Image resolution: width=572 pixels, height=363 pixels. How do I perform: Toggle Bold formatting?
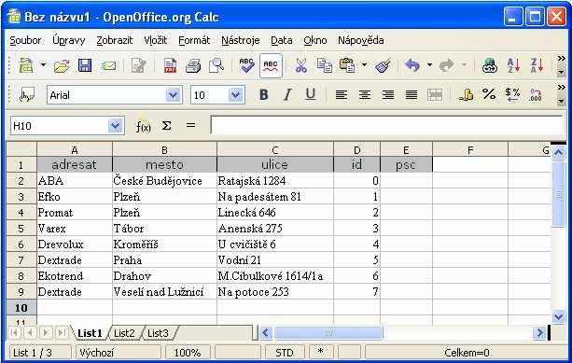[x=264, y=95]
